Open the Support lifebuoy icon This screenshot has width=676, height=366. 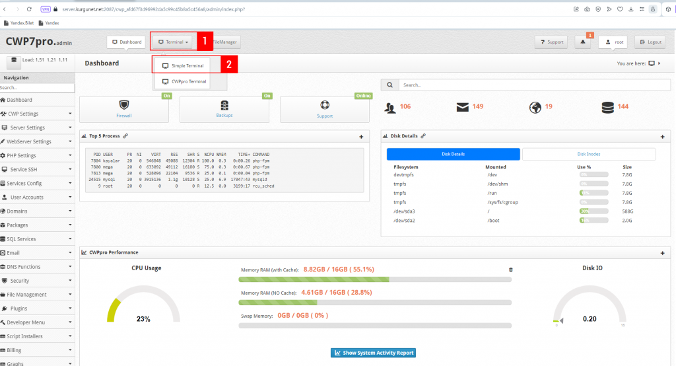(x=325, y=105)
